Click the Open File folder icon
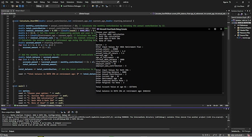The height and width of the screenshot is (137, 252). point(17,6)
